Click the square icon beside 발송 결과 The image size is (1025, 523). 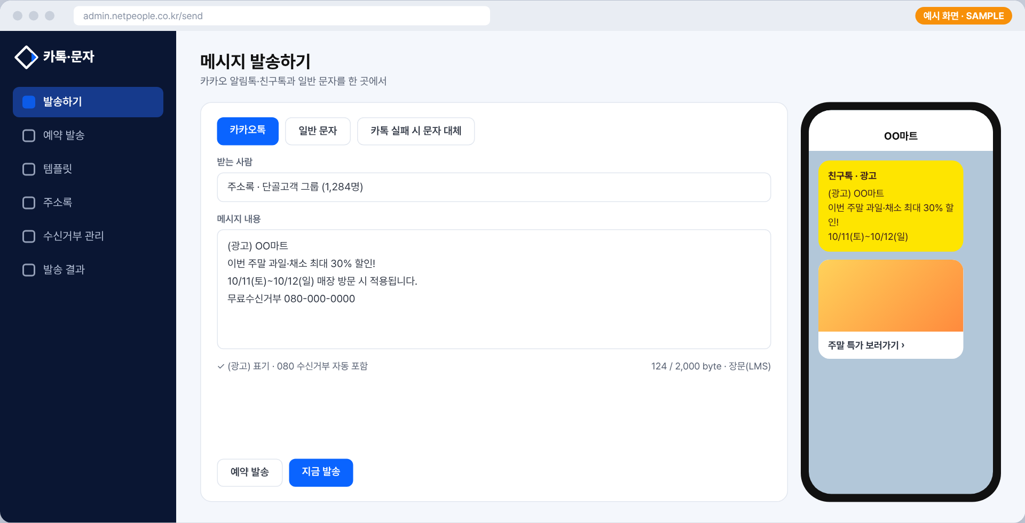tap(29, 270)
